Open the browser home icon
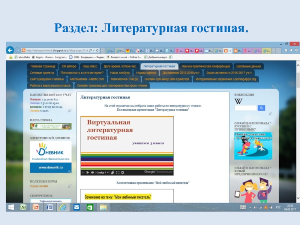 [286, 50]
